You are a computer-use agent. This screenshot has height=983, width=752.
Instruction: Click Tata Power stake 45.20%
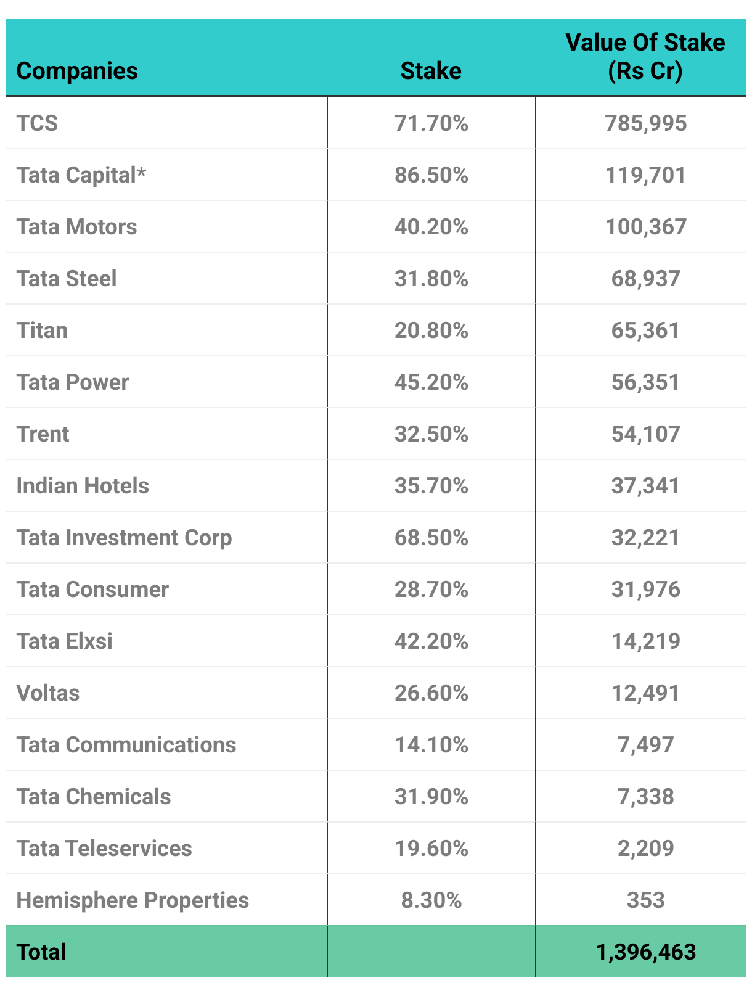pyautogui.click(x=431, y=382)
